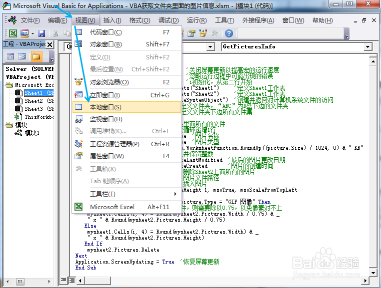Switch to Procedure View button
The height and width of the screenshot is (288, 381).
coord(63,281)
